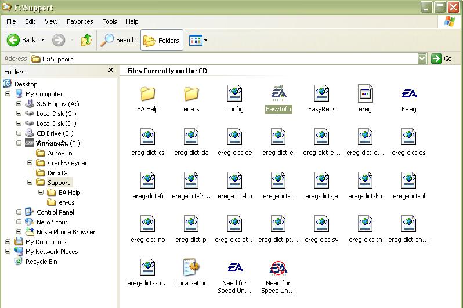The image size is (463, 308).
Task: Select the AutoRun folder in tree
Action: 60,153
